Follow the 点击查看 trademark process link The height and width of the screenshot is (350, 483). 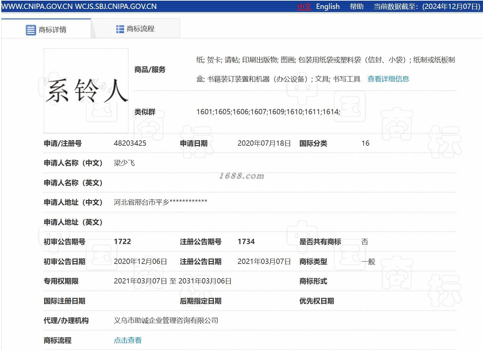(x=128, y=340)
